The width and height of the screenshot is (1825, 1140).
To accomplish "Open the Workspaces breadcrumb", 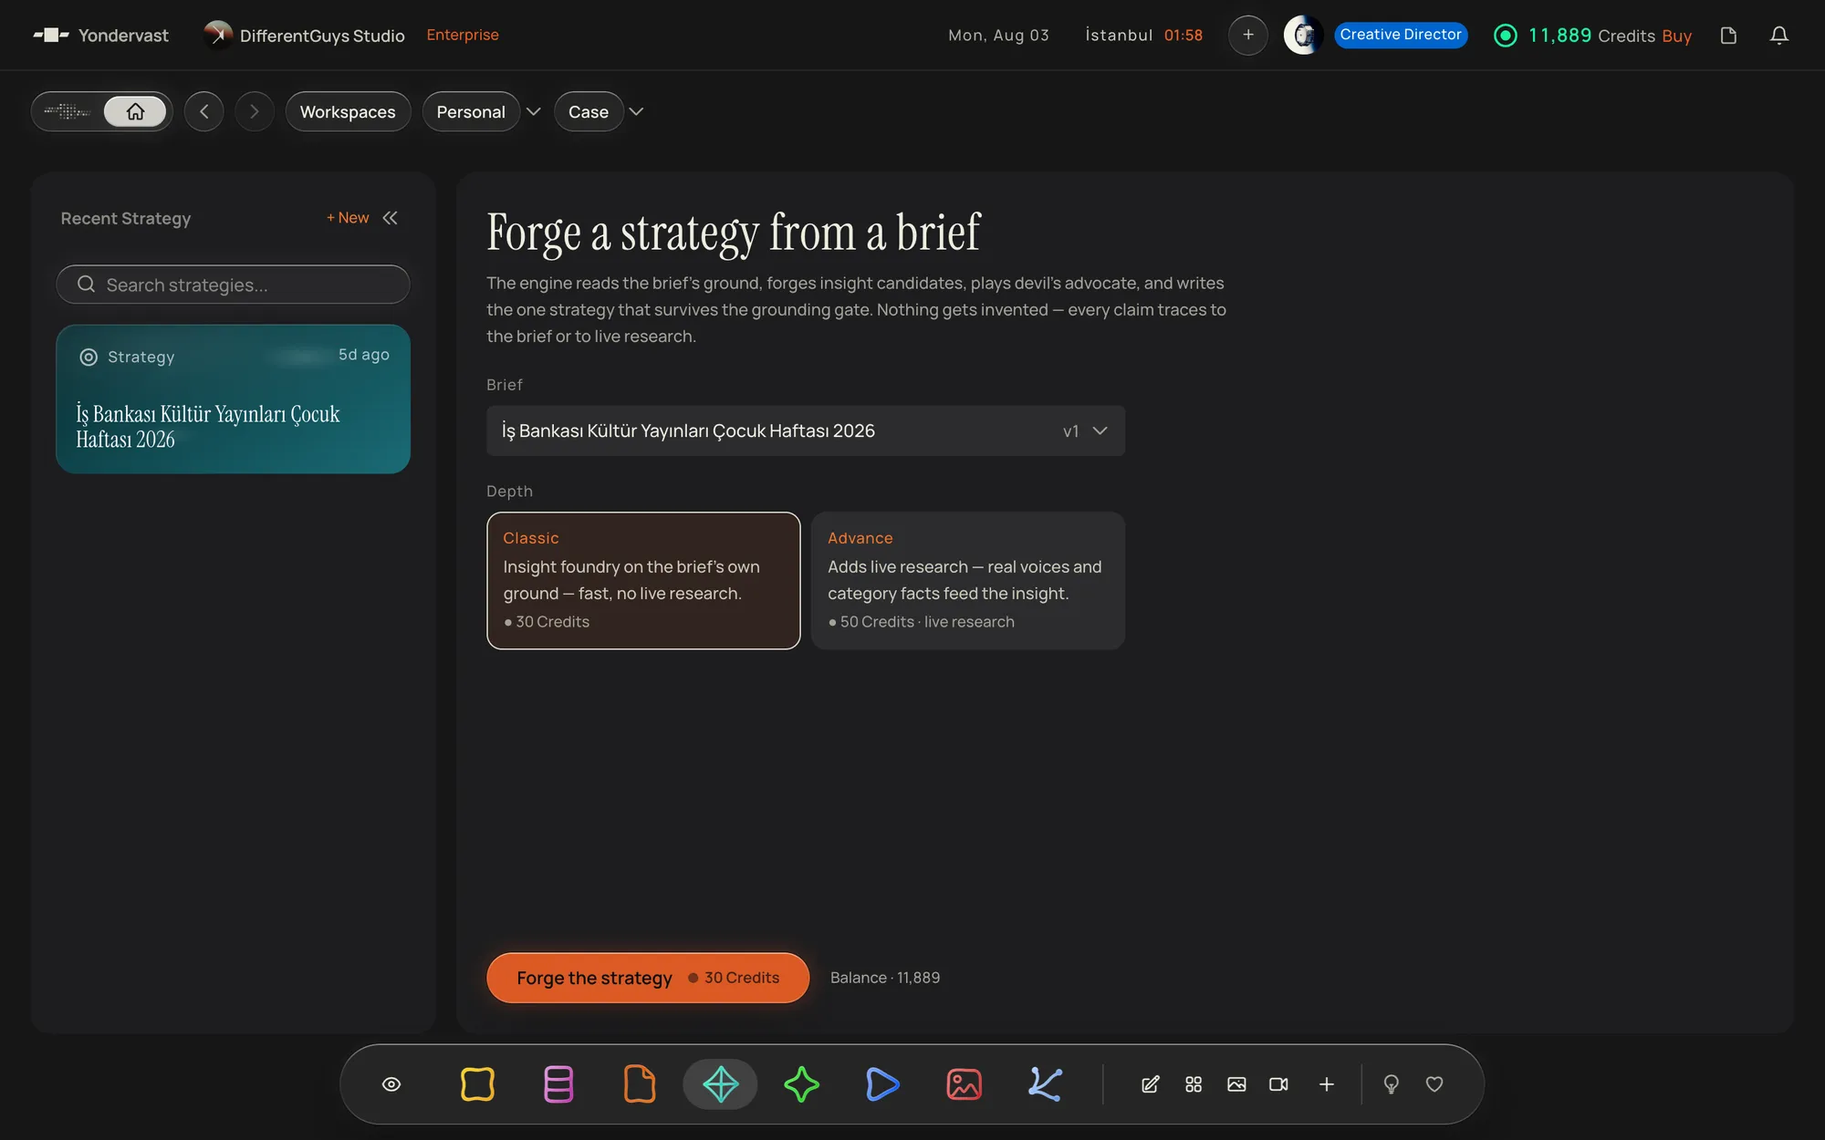I will 348,111.
